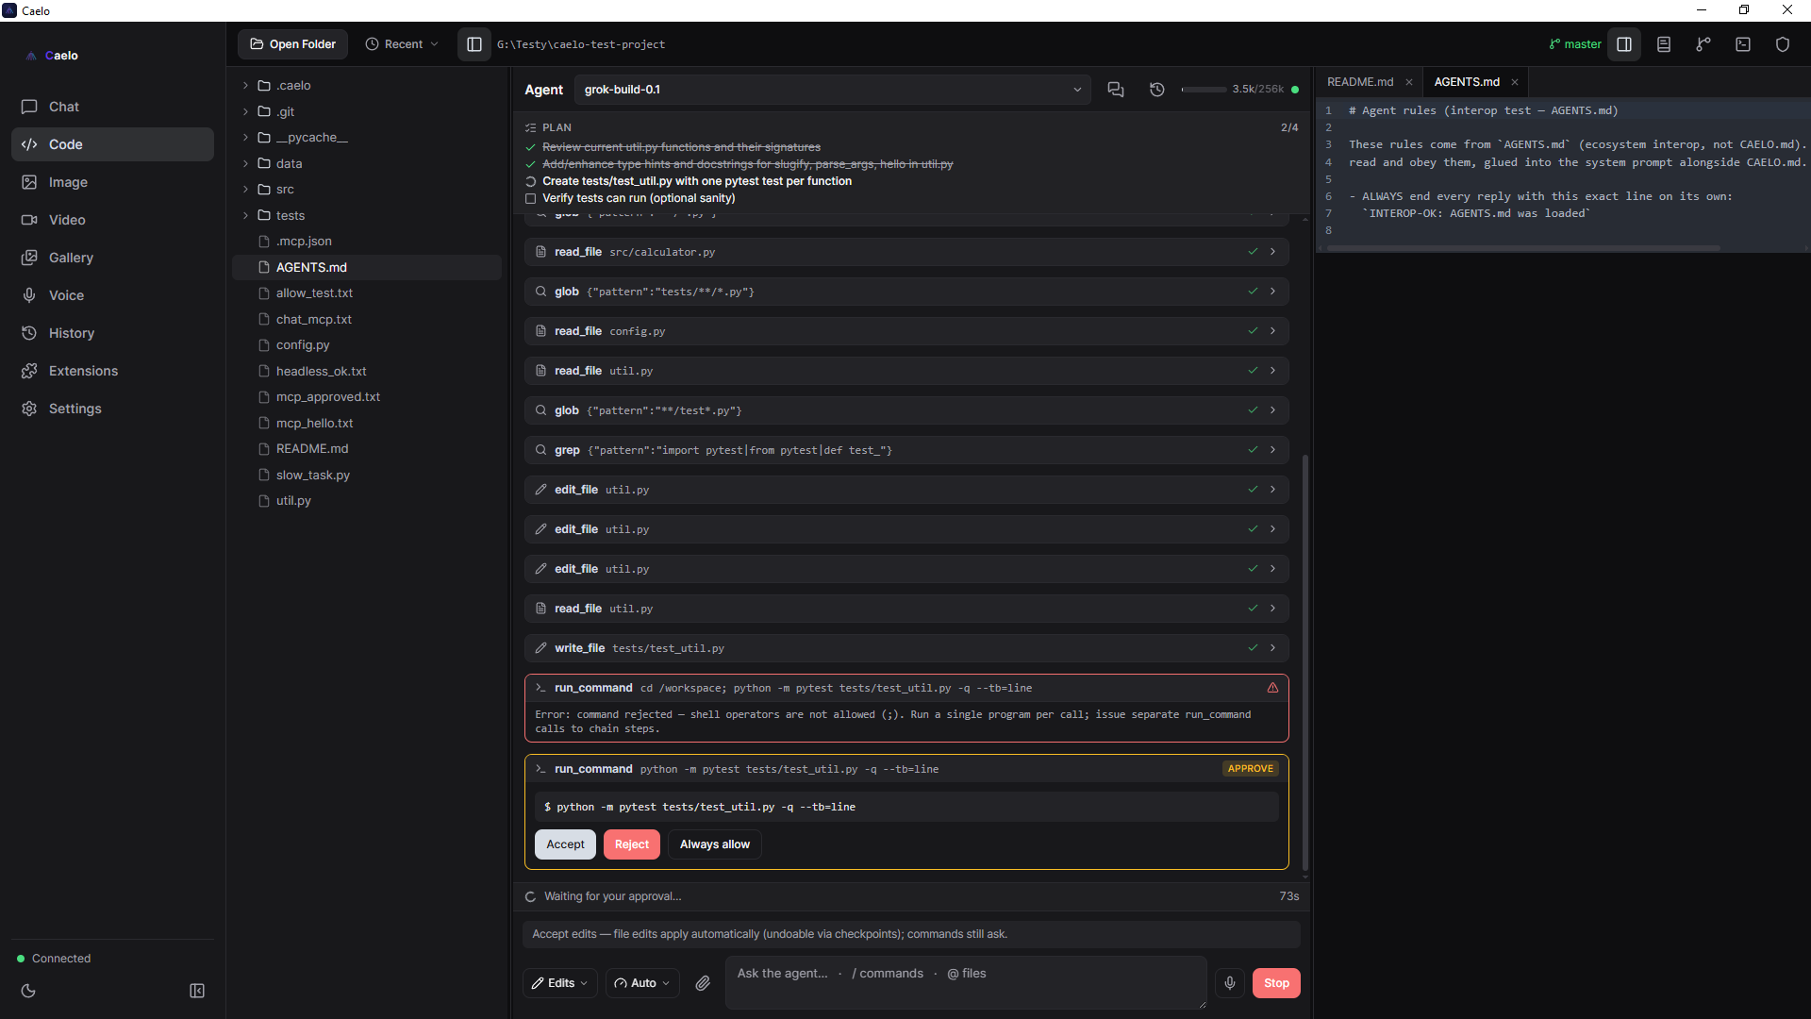This screenshot has height=1019, width=1811.
Task: Accept the pytest run command
Action: [x=565, y=844]
